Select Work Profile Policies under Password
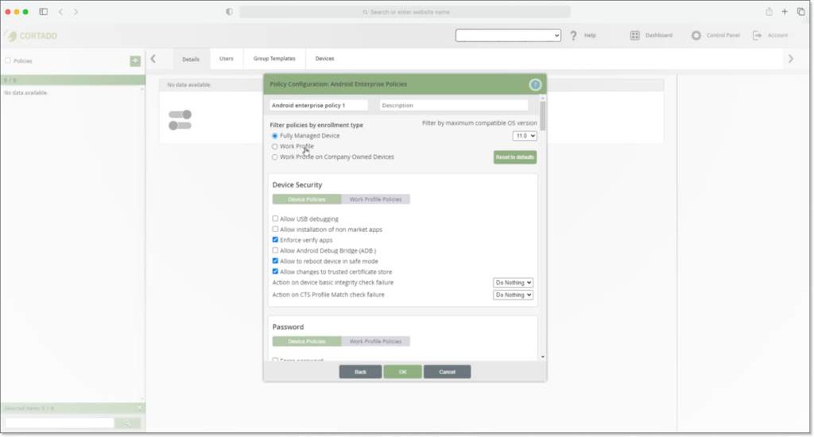The width and height of the screenshot is (814, 437). point(375,342)
